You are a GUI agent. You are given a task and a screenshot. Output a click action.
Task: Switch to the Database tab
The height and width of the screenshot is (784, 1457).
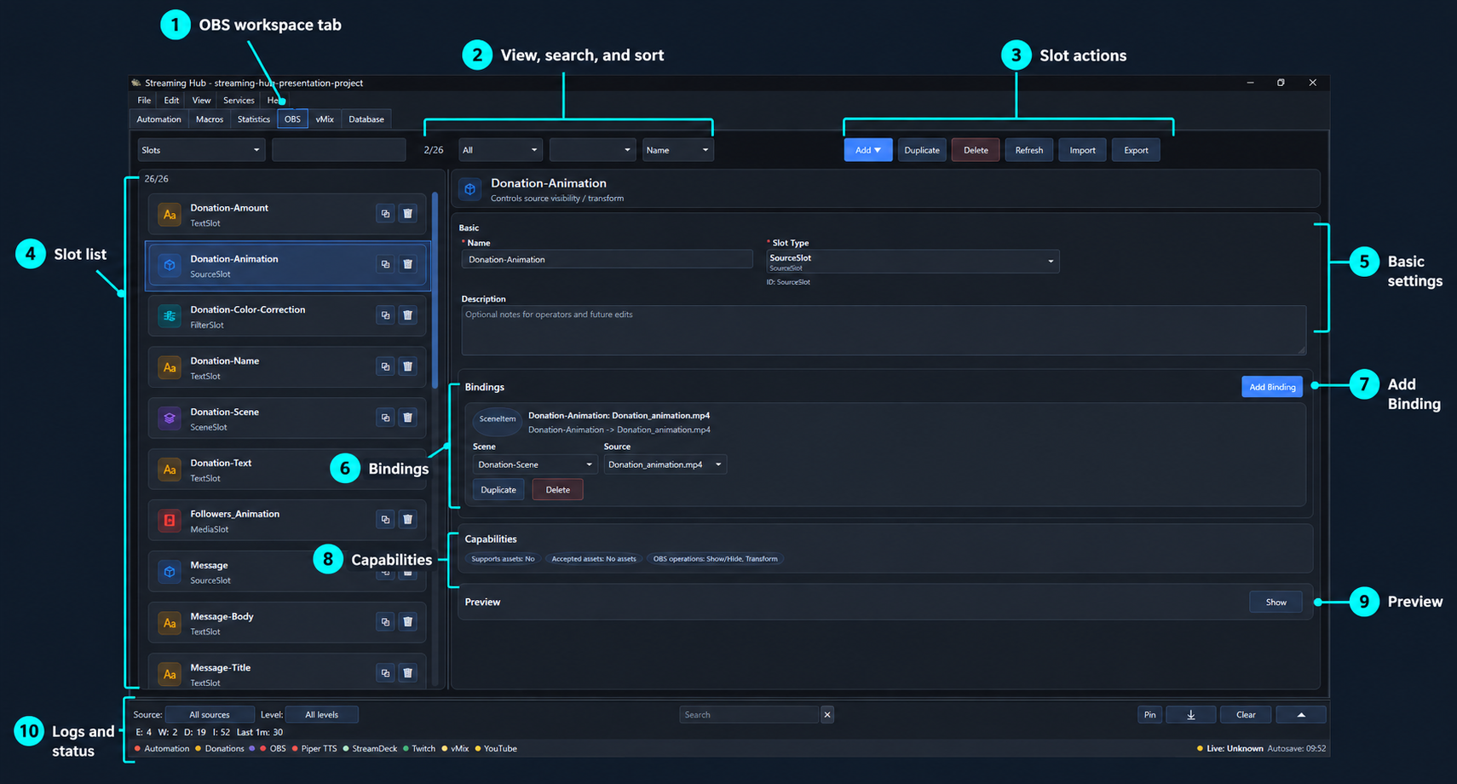coord(366,119)
